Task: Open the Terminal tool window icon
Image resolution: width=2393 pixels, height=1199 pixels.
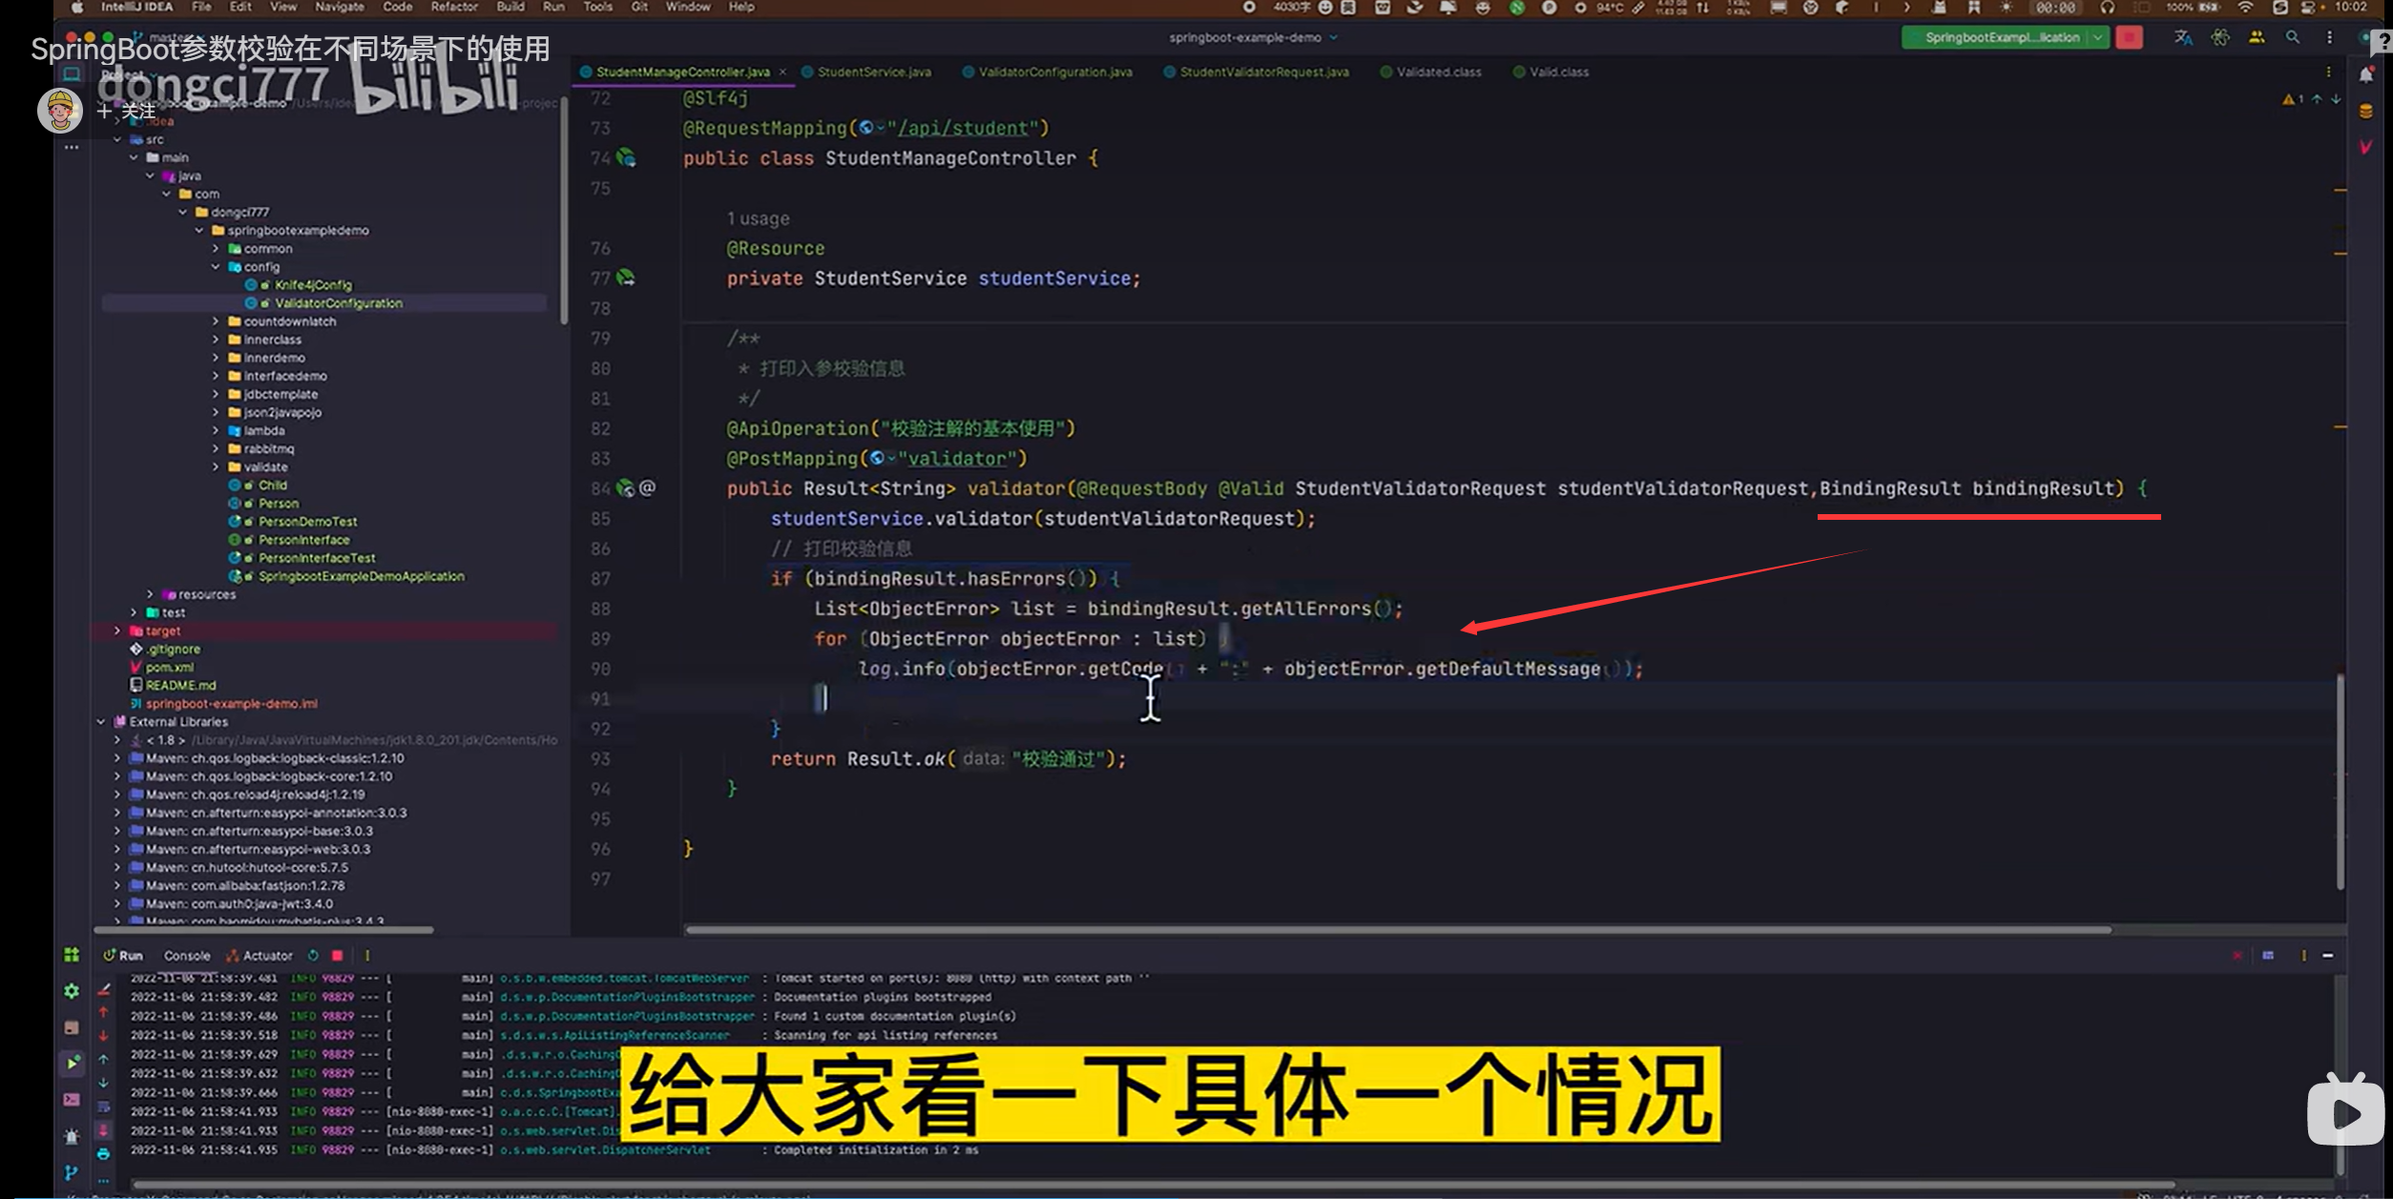Action: click(x=72, y=1099)
